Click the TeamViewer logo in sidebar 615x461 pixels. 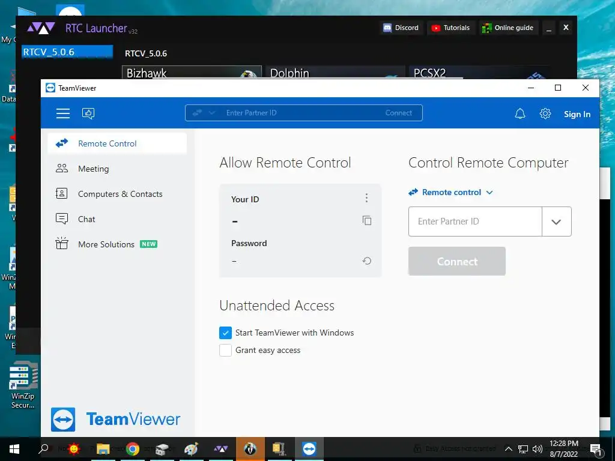click(116, 419)
